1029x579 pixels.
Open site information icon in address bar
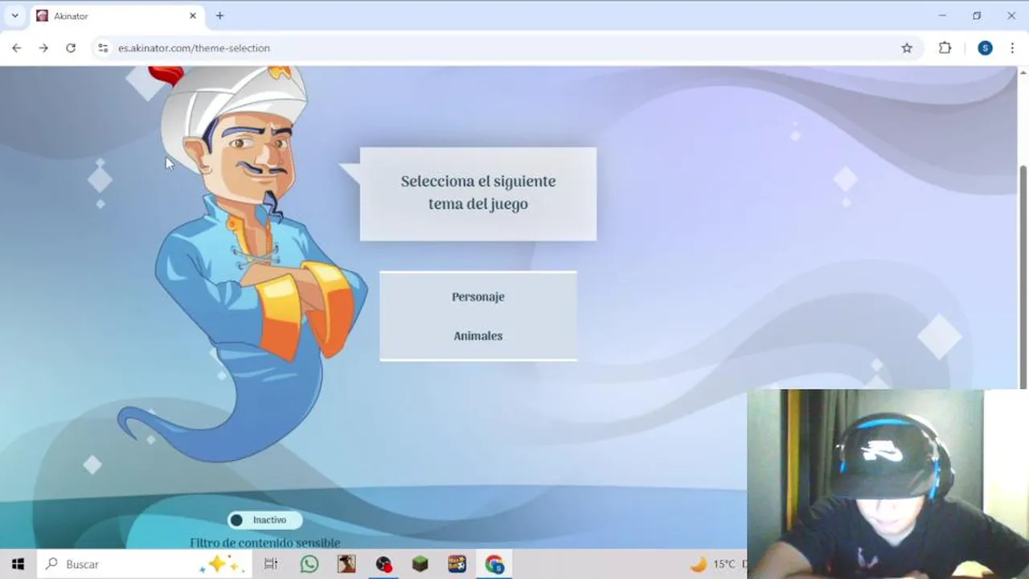[103, 48]
